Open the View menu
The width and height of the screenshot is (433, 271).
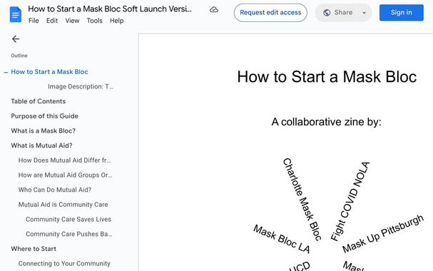tap(72, 21)
